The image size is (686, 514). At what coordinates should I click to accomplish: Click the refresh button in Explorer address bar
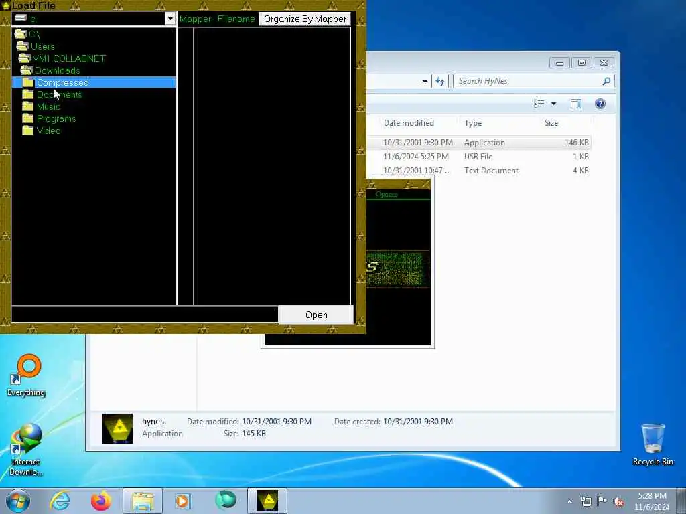point(440,81)
